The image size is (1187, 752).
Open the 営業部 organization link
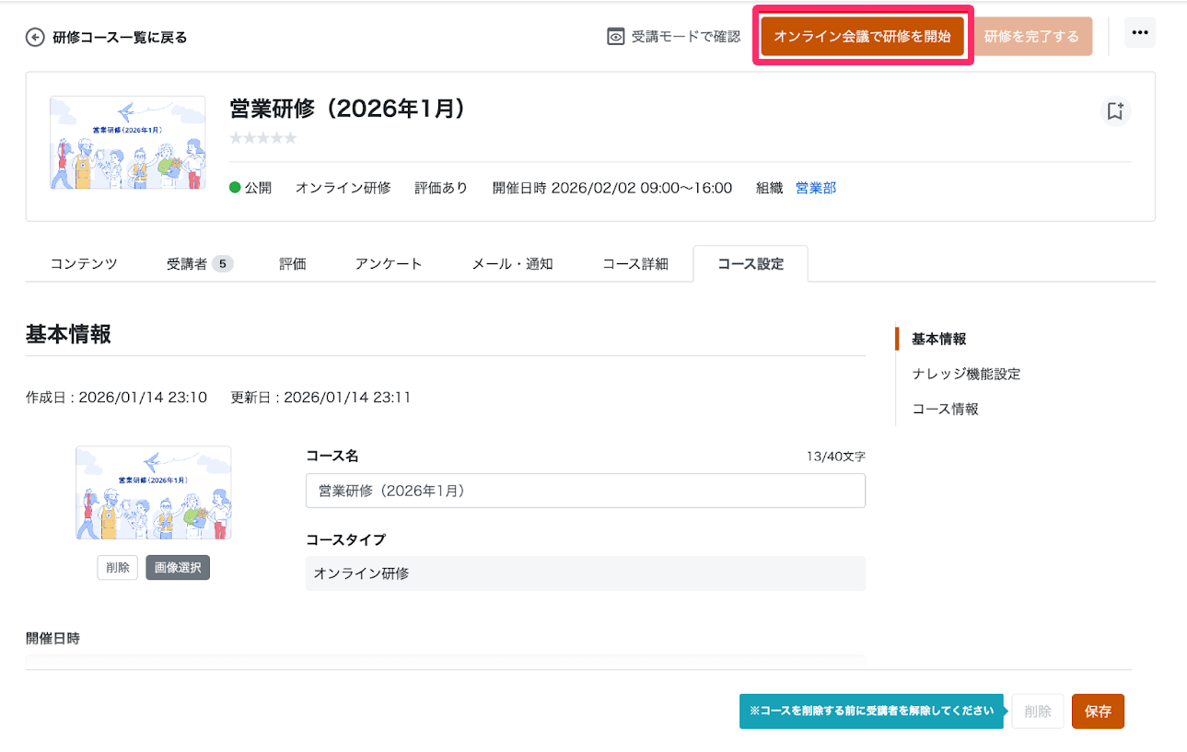(816, 188)
